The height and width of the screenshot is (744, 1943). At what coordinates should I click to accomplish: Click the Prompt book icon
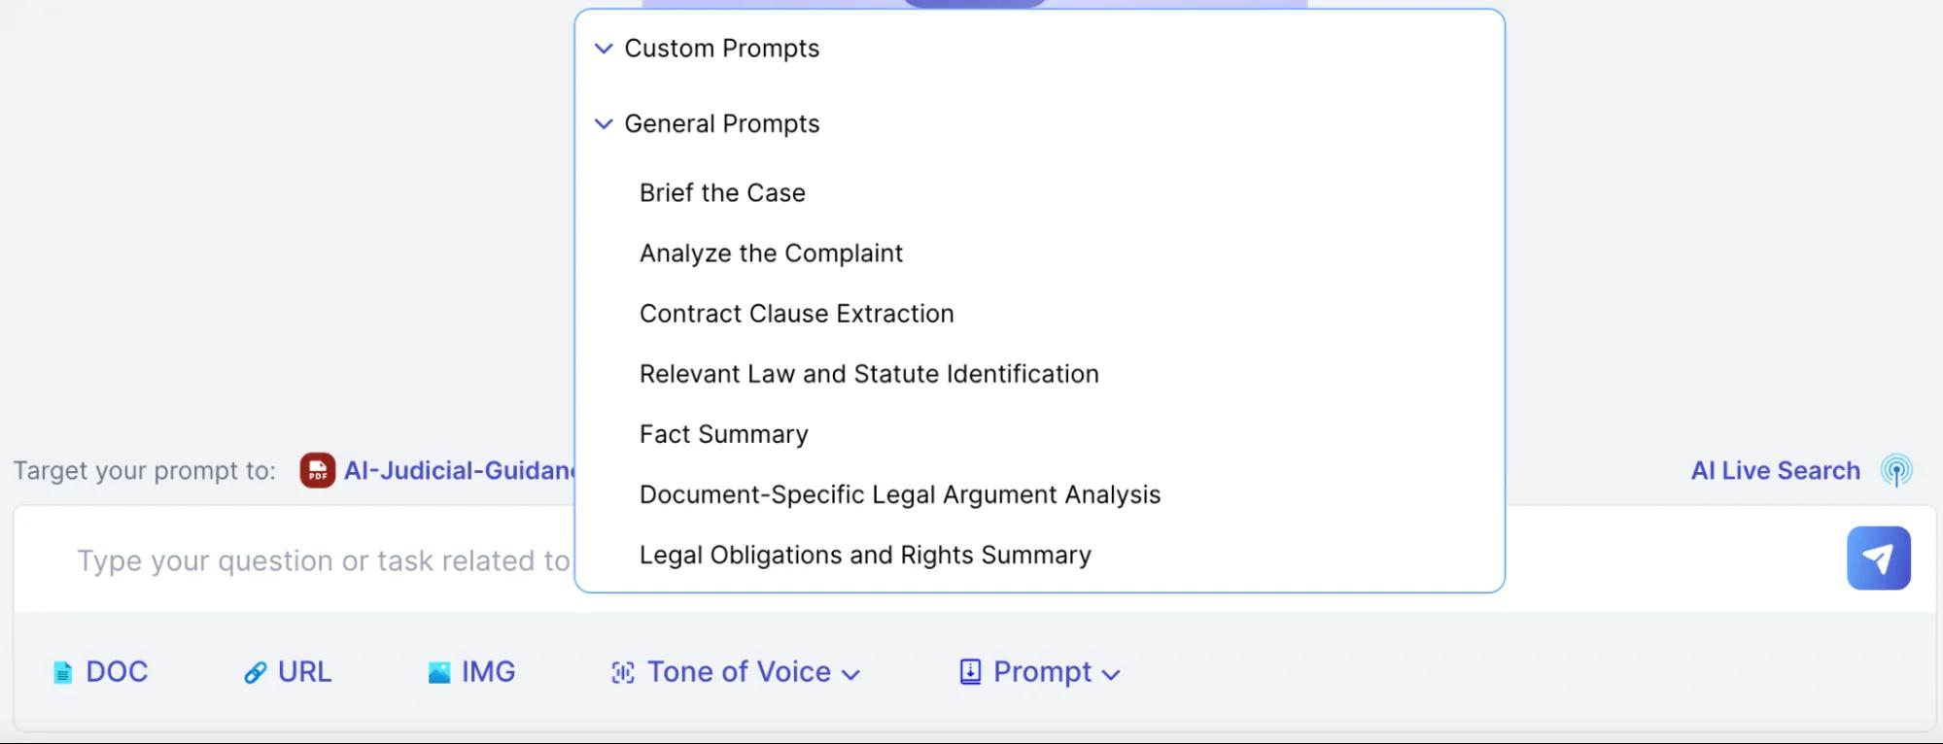[x=970, y=672]
